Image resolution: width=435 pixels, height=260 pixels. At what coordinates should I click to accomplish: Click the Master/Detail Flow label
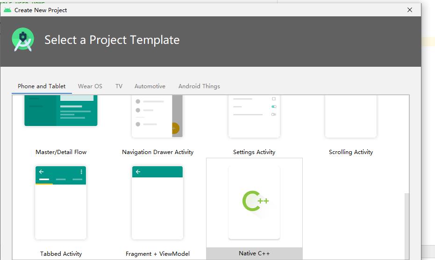(x=61, y=152)
